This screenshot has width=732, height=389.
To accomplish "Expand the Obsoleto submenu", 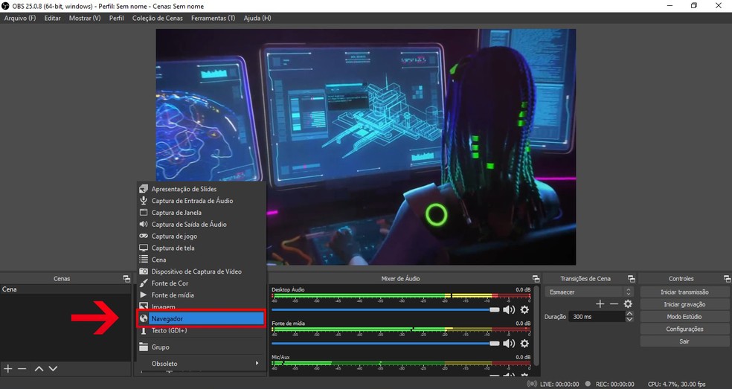I will click(199, 364).
